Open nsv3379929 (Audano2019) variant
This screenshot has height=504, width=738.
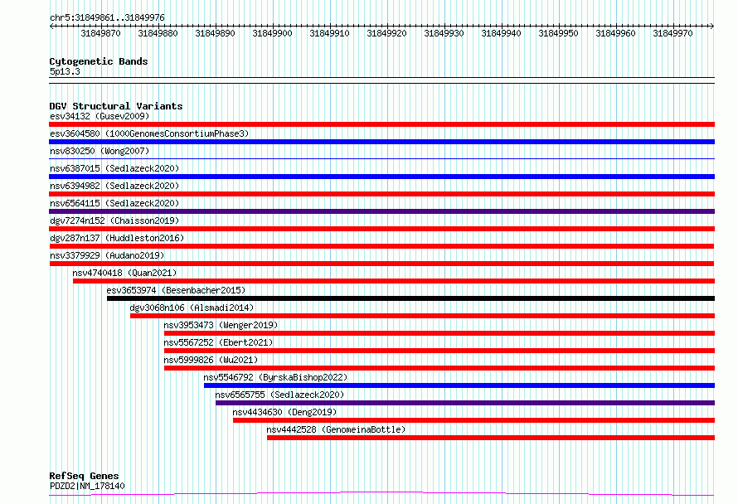[107, 255]
